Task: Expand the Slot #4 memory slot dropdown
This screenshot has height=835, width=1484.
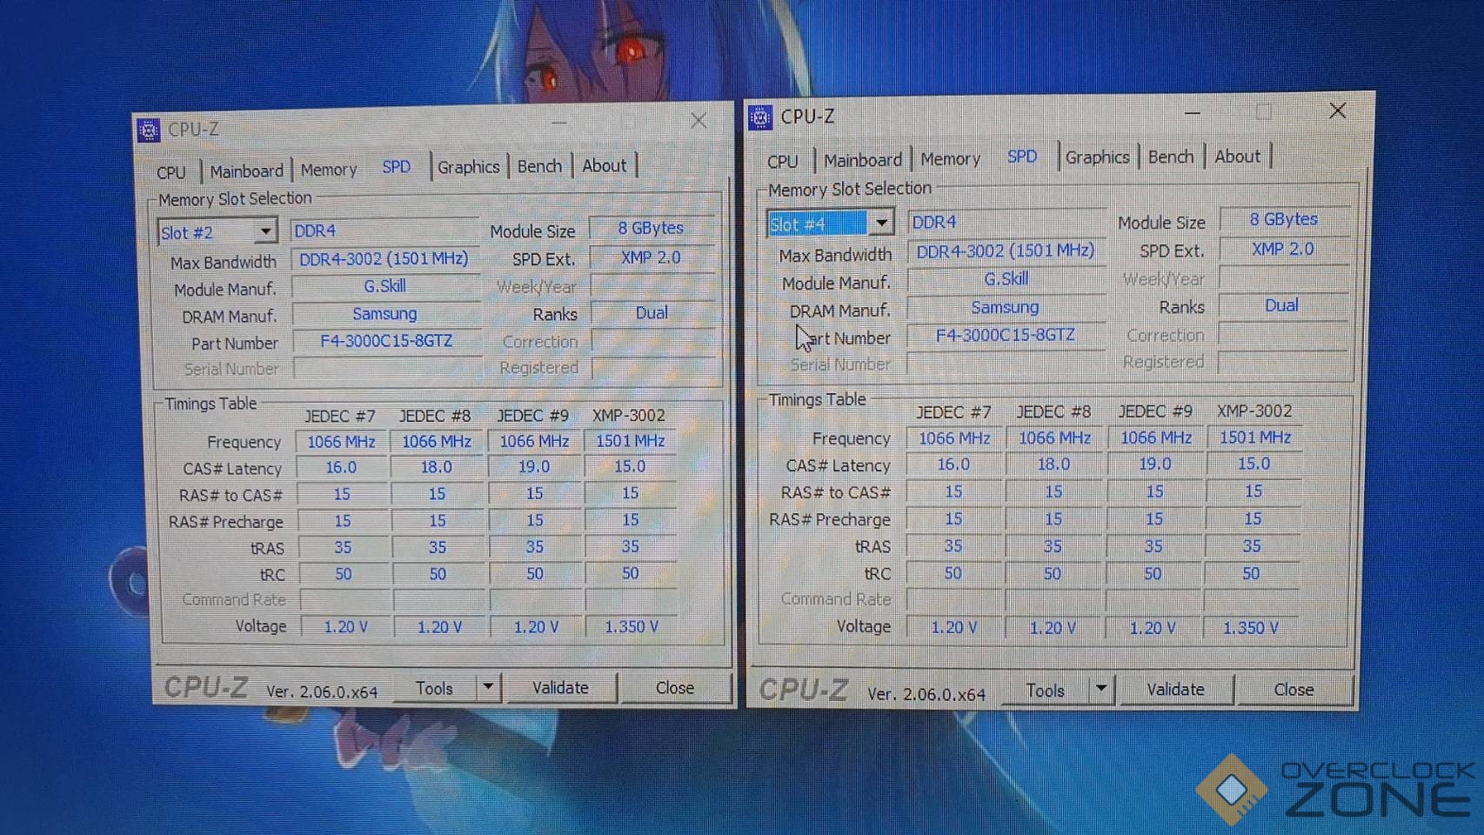Action: pyautogui.click(x=881, y=224)
